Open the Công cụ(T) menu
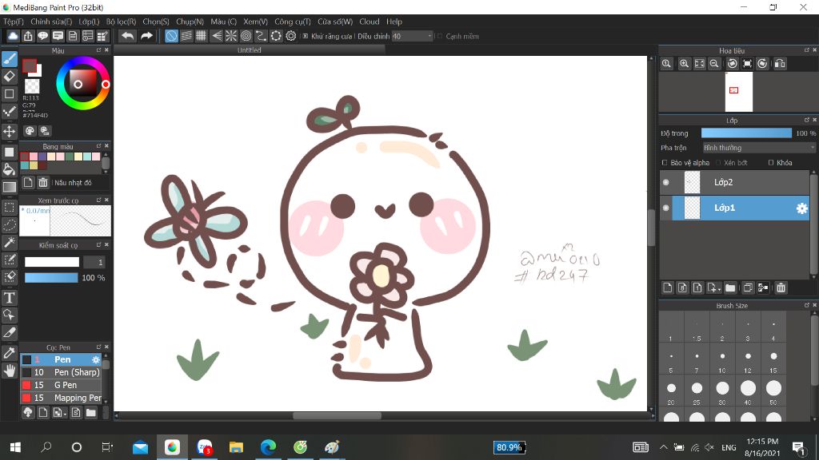The image size is (819, 460). [293, 22]
